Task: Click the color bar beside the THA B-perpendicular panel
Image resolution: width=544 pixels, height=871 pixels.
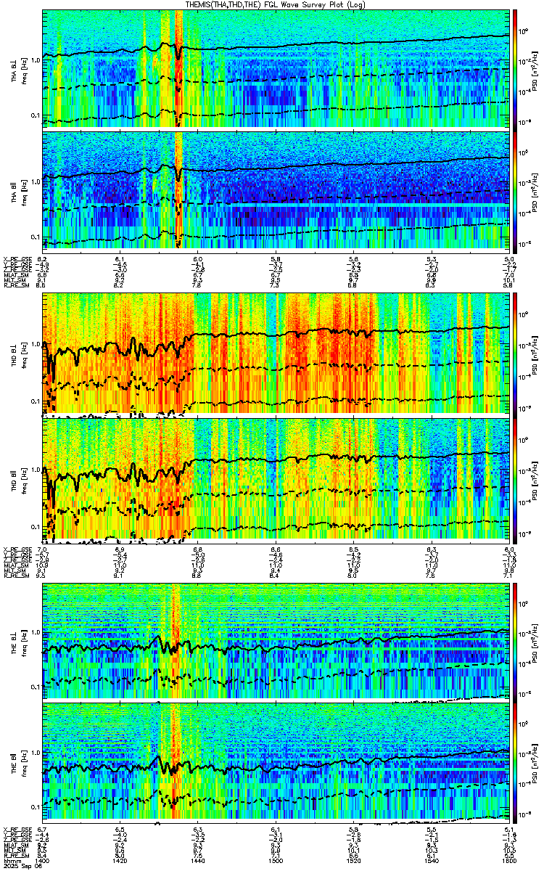Action: coord(515,69)
